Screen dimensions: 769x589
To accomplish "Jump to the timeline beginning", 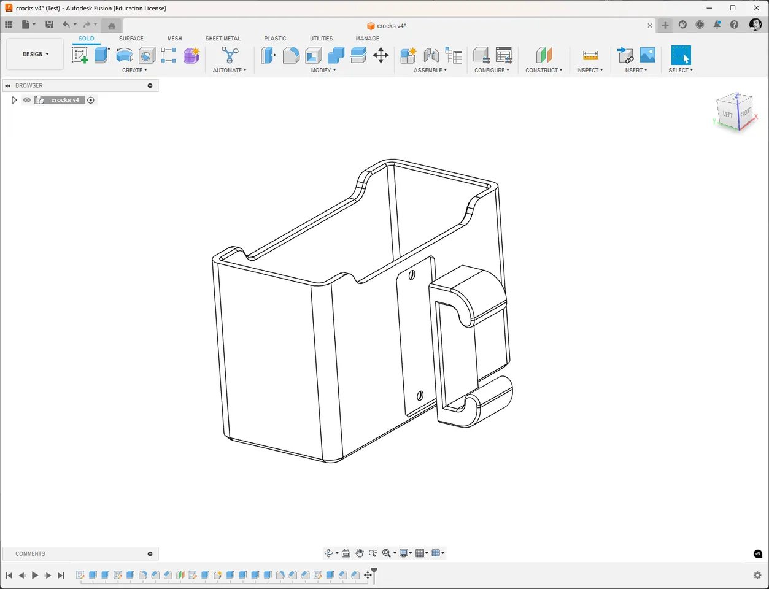I will point(9,575).
